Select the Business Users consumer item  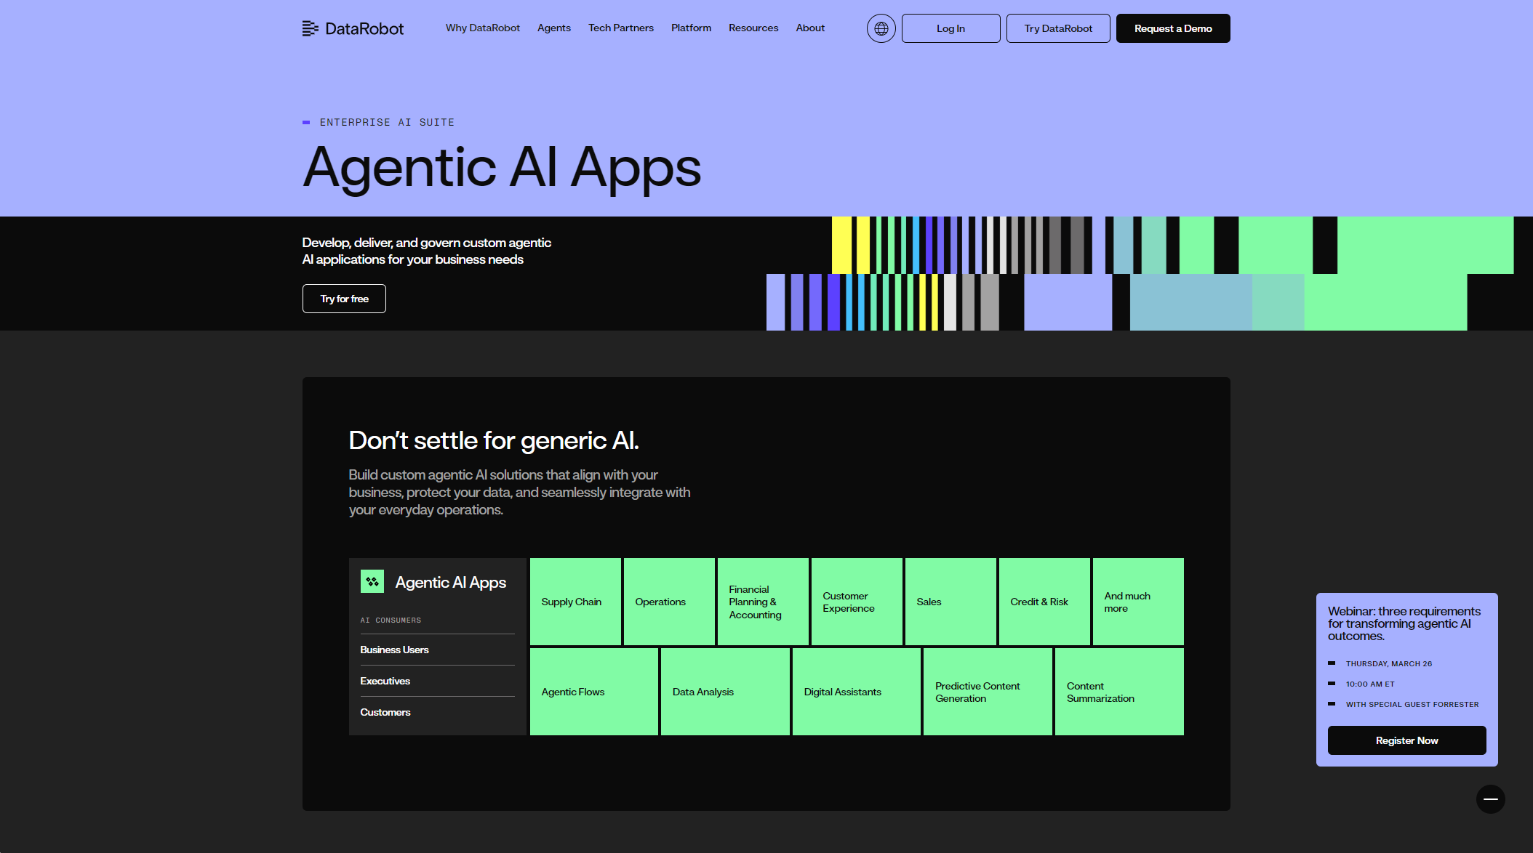tap(394, 650)
